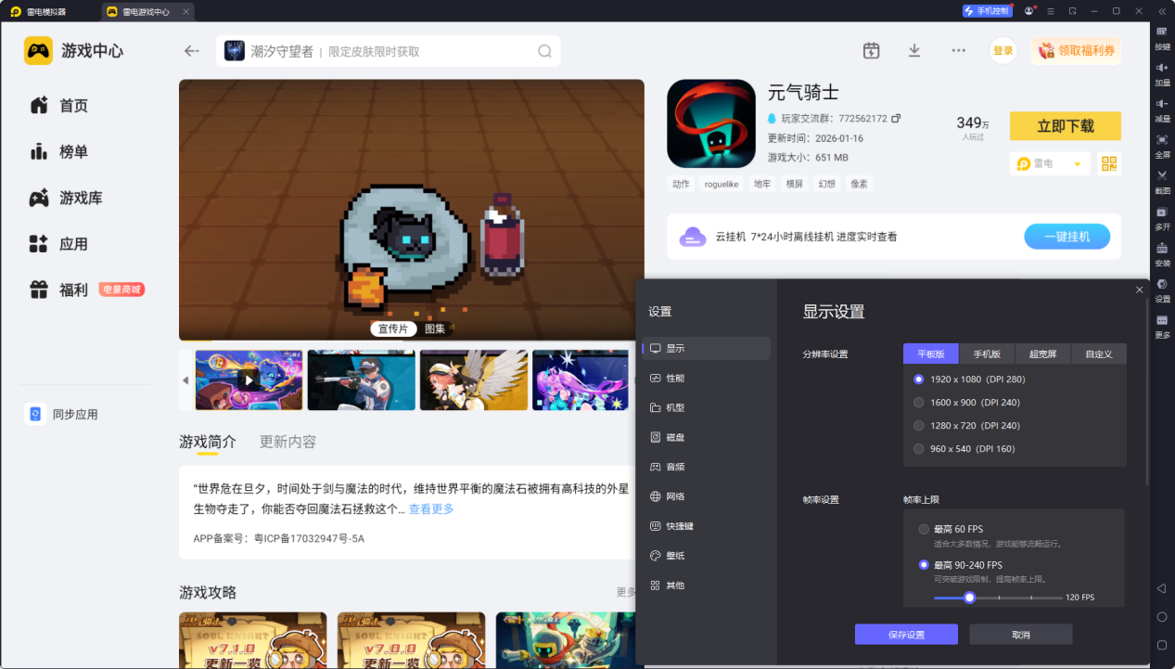
Task: Go to 首页 home page
Action: point(58,106)
